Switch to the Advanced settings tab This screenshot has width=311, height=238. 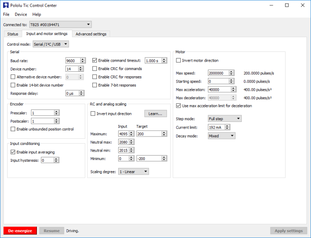91,34
